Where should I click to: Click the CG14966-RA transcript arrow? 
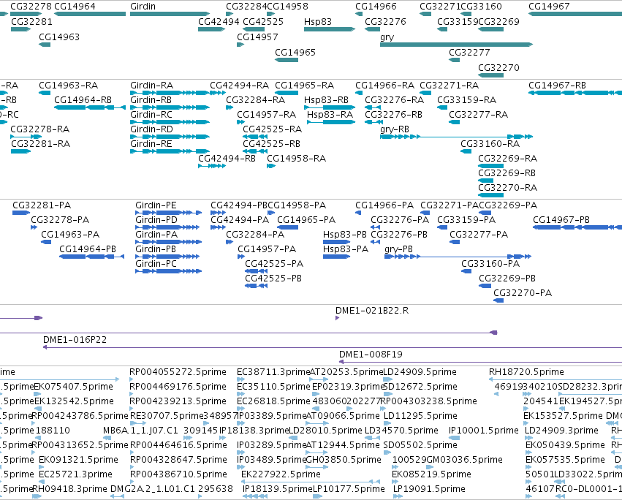(x=359, y=93)
